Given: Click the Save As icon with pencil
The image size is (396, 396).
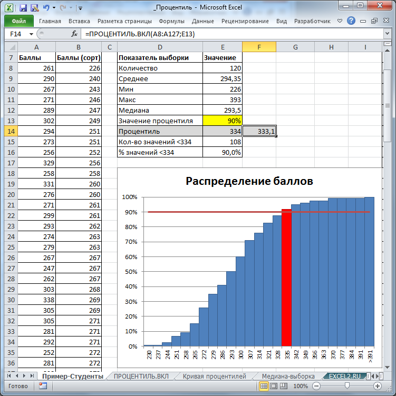Looking at the screenshot, I should tap(34, 8).
